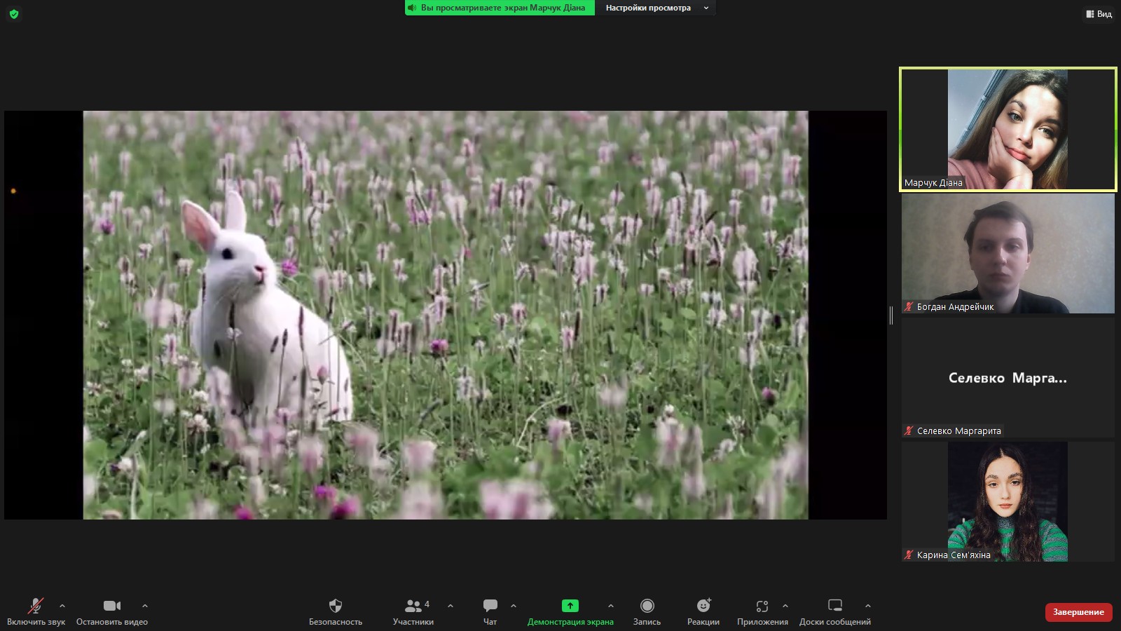
Task: Select Селевко Маргарита participant tile
Action: [1008, 378]
